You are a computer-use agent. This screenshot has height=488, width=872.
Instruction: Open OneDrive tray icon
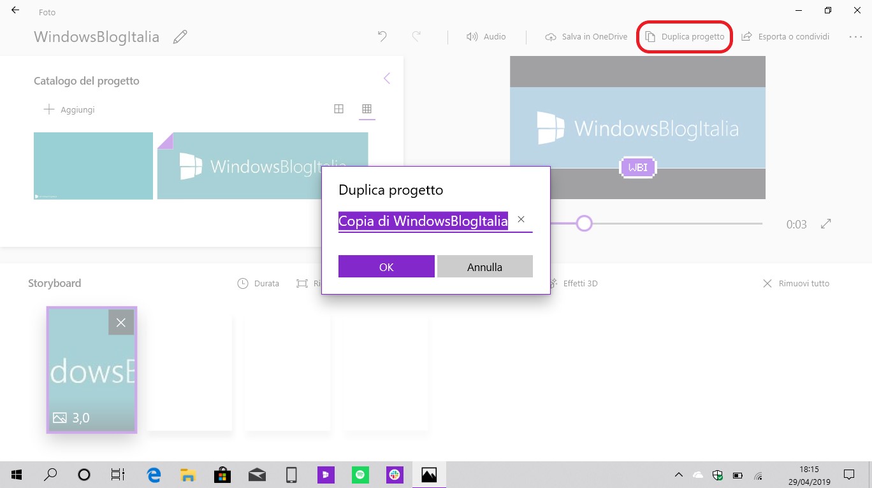click(x=698, y=475)
